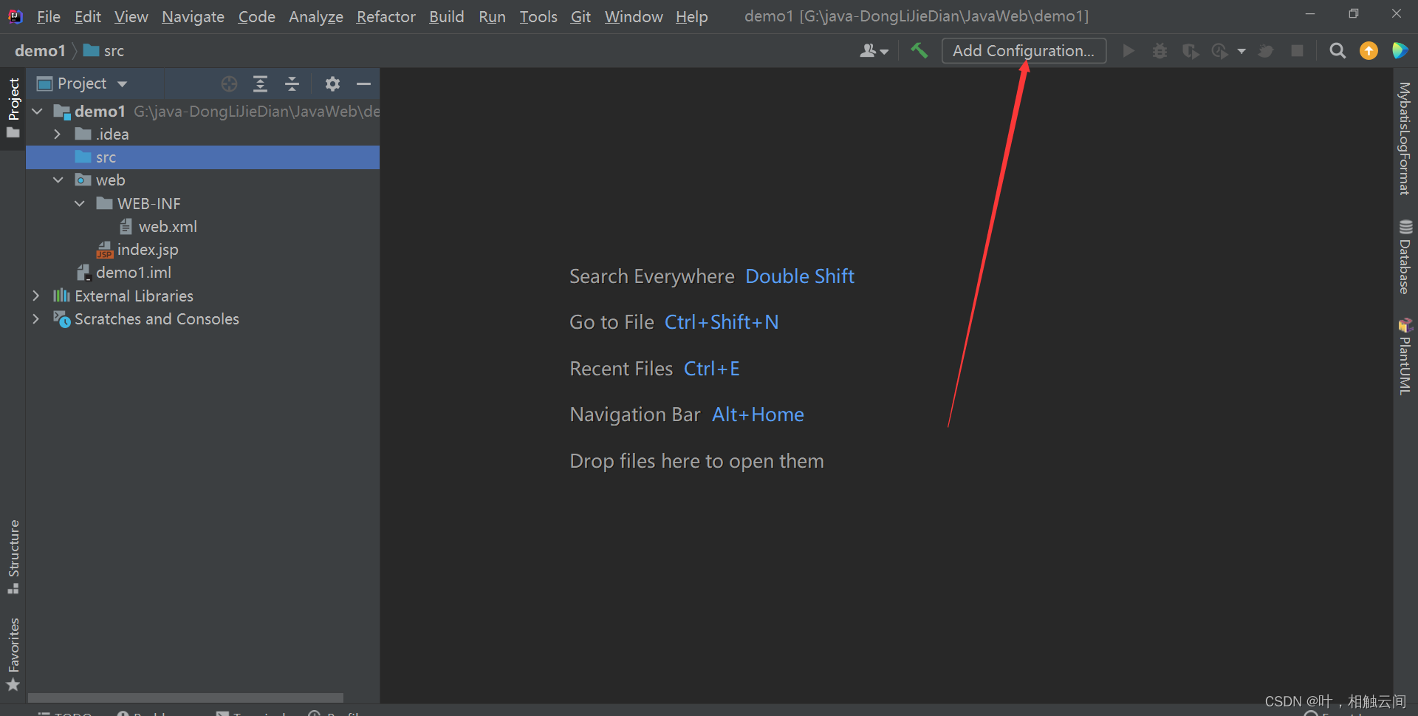Image resolution: width=1418 pixels, height=716 pixels.
Task: Click the IntelliJ app logo icon
Action: coord(16,16)
